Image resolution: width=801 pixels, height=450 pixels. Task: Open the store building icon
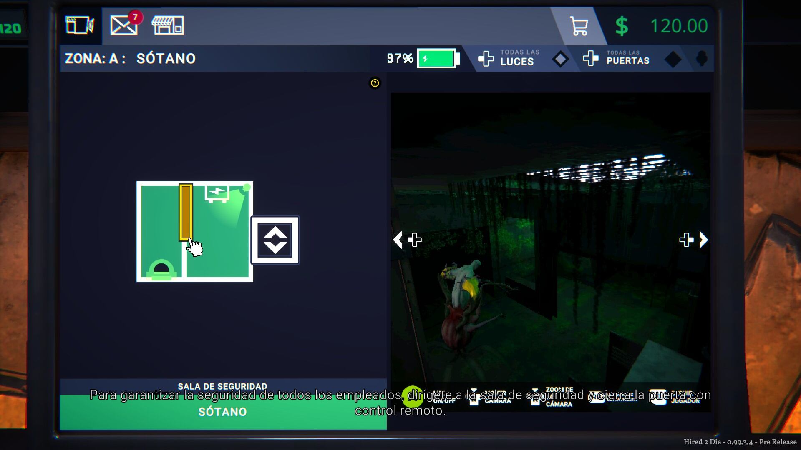tap(168, 25)
